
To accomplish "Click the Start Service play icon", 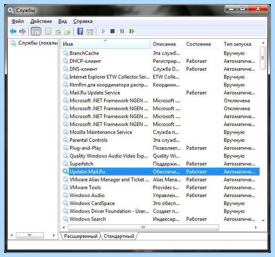I will point(104,31).
